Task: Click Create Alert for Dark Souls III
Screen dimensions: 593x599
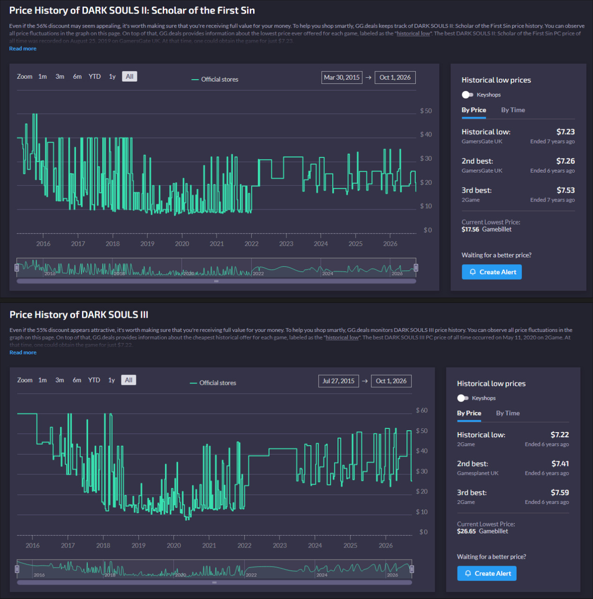Action: click(487, 573)
